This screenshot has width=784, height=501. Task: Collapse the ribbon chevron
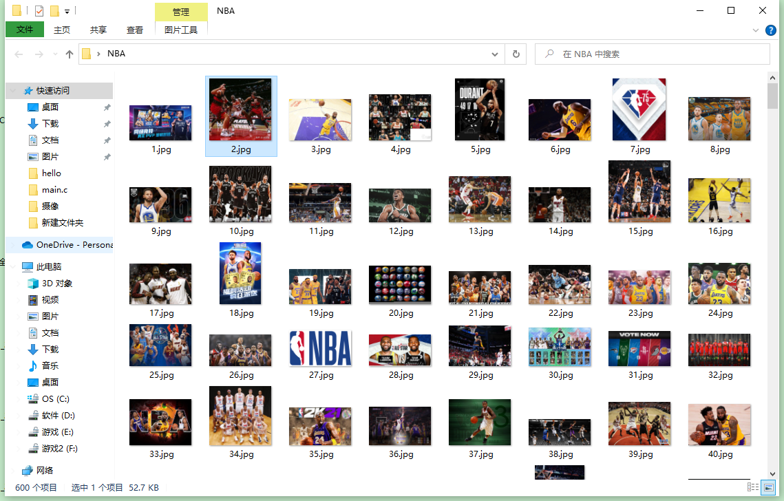pos(756,30)
